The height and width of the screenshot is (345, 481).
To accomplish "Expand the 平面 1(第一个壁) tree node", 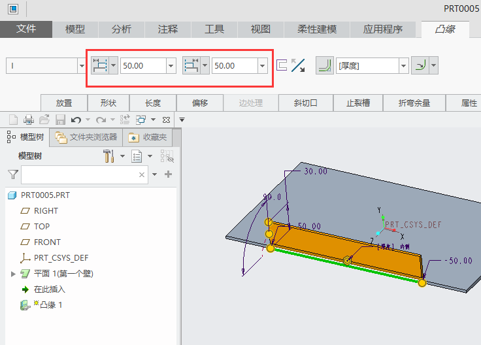I will 13,273.
